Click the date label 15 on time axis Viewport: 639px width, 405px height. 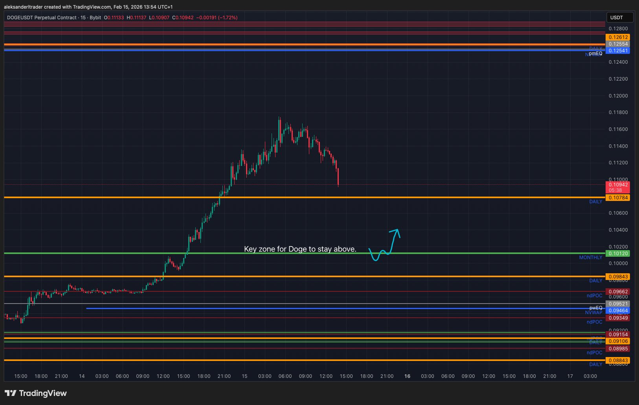244,376
